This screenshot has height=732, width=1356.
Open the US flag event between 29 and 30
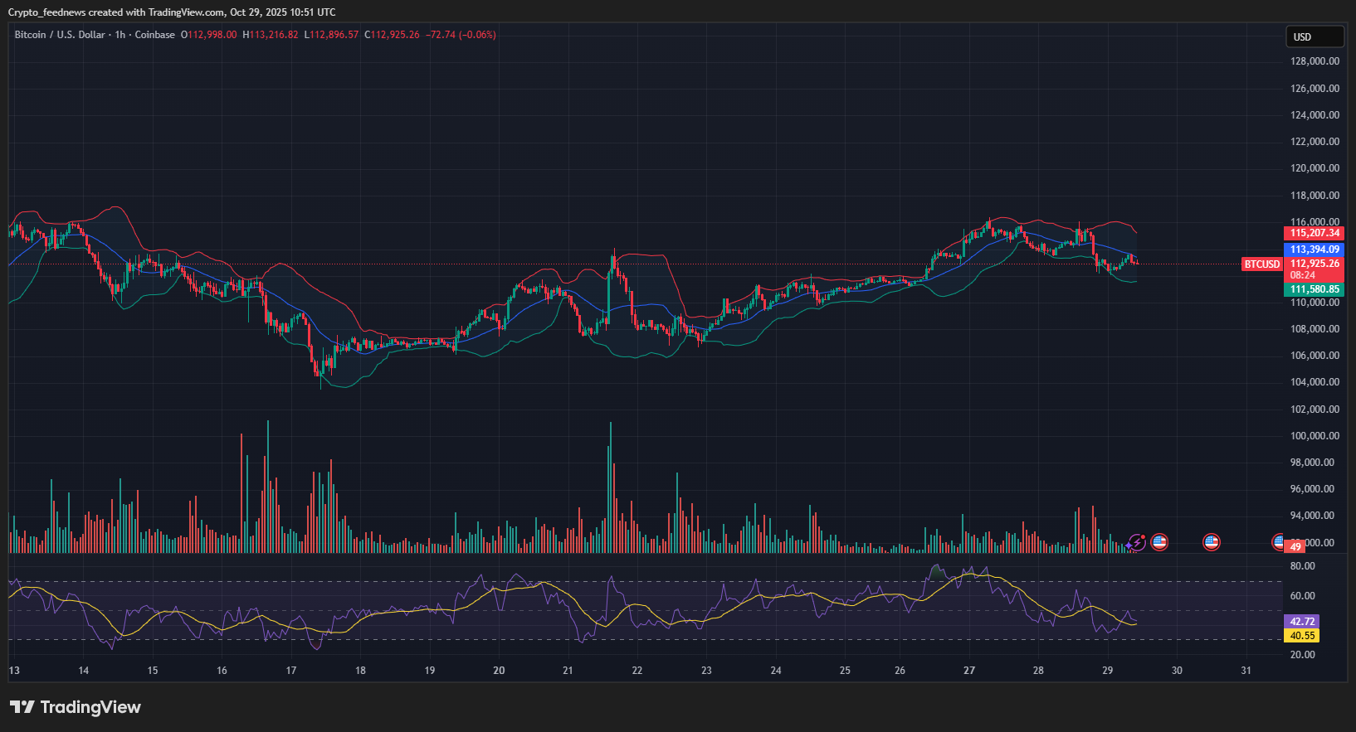[x=1159, y=542]
